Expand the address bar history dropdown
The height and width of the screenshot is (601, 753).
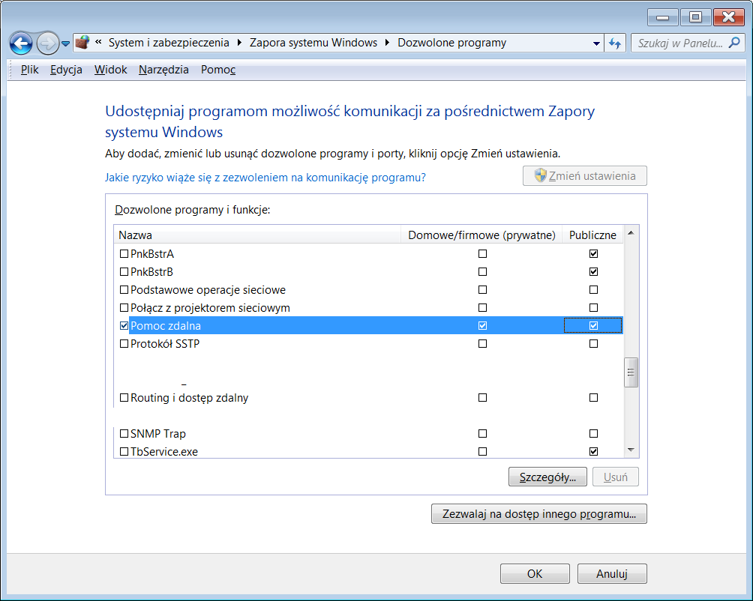click(x=596, y=43)
